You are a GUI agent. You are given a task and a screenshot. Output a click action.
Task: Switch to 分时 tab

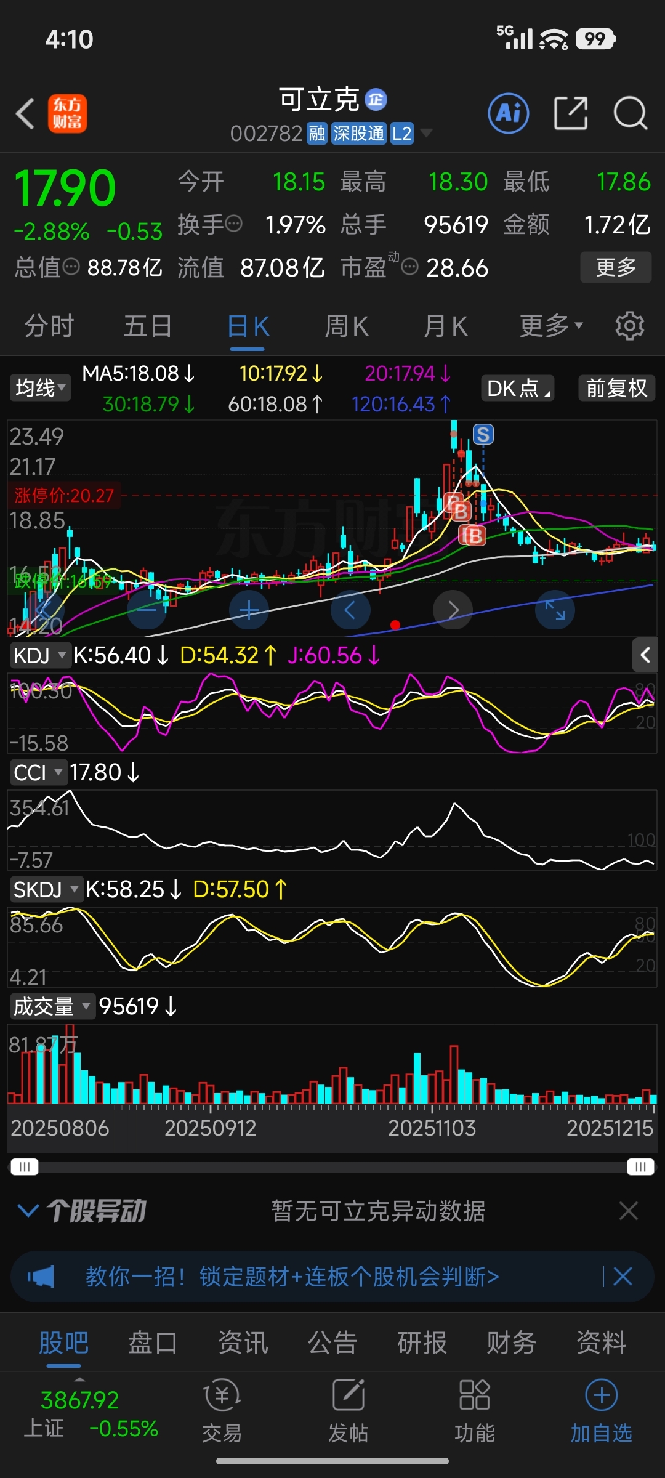(49, 325)
